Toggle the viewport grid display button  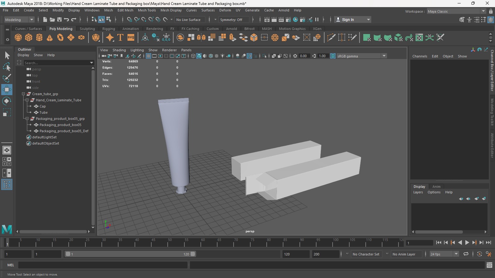(x=148, y=56)
